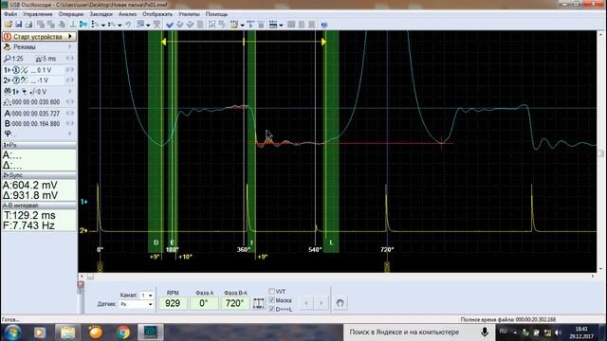Expand the Режимы row arrow
Image resolution: width=607 pixels, height=341 pixels.
[x=70, y=47]
